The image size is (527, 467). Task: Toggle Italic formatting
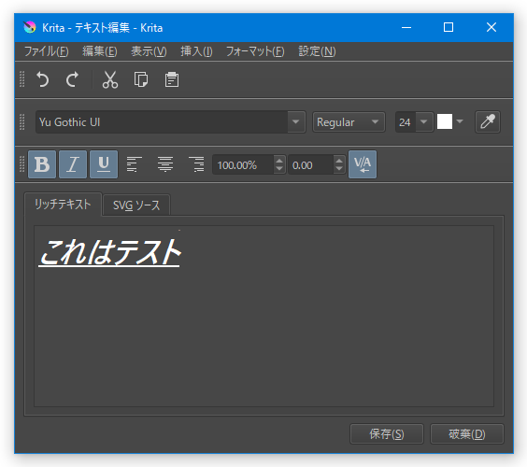(73, 164)
